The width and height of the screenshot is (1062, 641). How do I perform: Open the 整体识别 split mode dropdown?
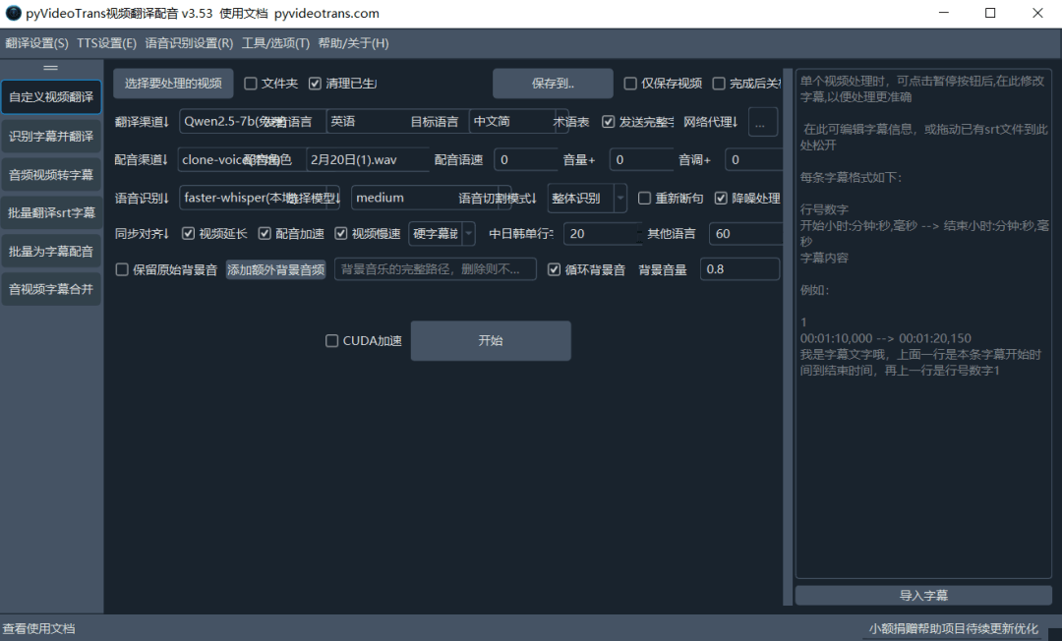(587, 199)
